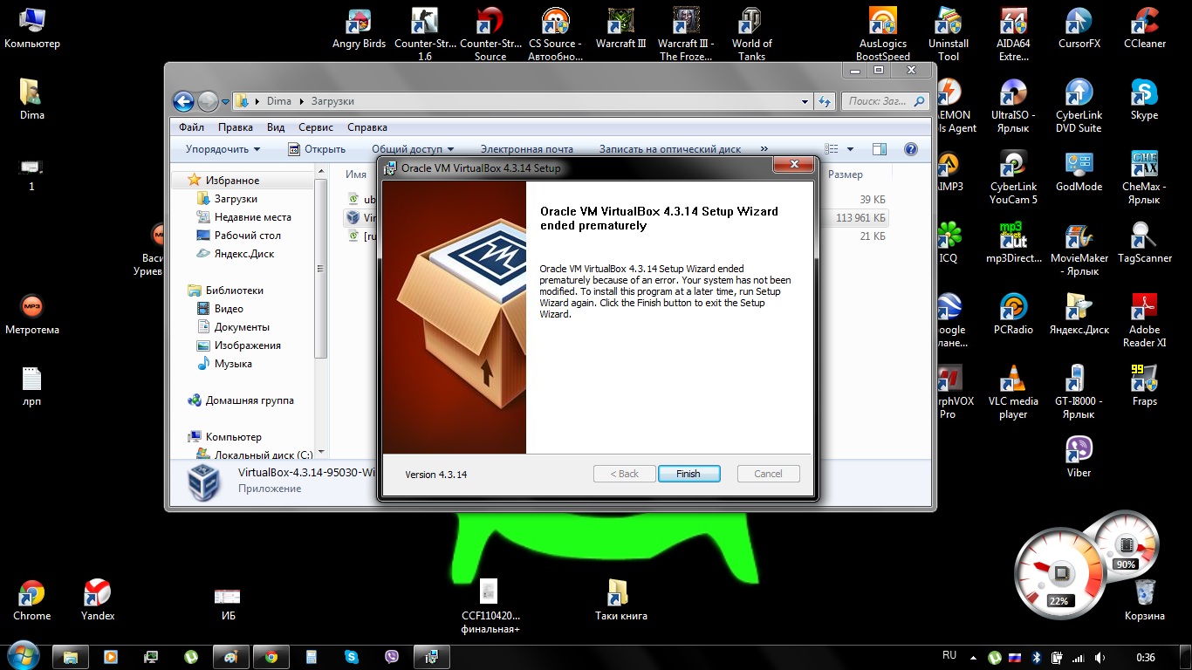Show more toolbar commands with the chevron
Viewport: 1192px width, 670px height.
764,149
